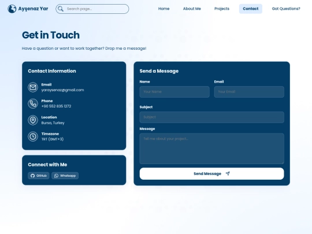This screenshot has height=234, width=312.
Task: Click the Contact Information heading
Action: pos(52,71)
